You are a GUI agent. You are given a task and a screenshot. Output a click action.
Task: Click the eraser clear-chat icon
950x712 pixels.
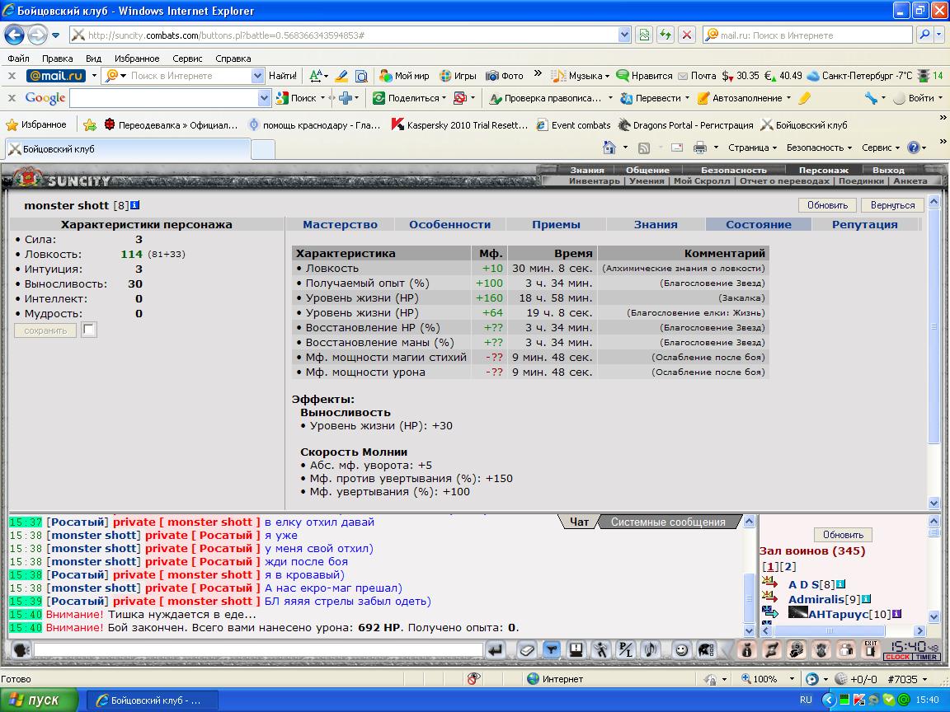coord(526,650)
